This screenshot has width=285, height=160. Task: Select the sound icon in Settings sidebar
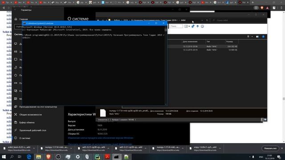pyautogui.click(x=16, y=52)
